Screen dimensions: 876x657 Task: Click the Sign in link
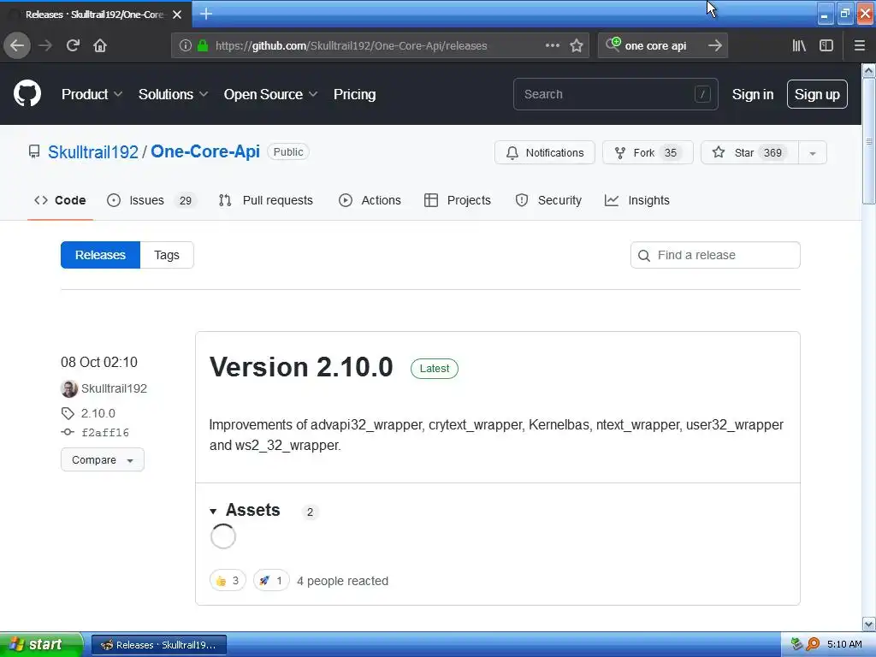click(x=753, y=94)
